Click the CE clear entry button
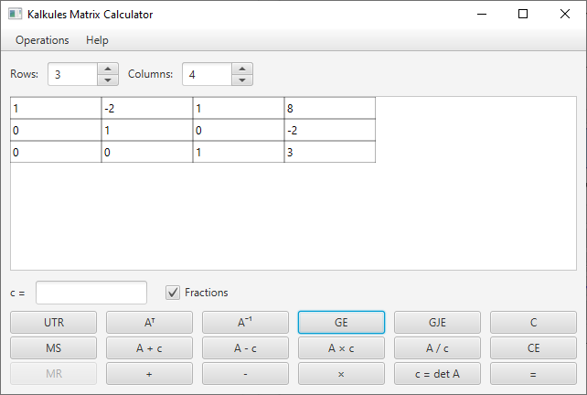Screen dimensions: 587x395 click(x=533, y=347)
